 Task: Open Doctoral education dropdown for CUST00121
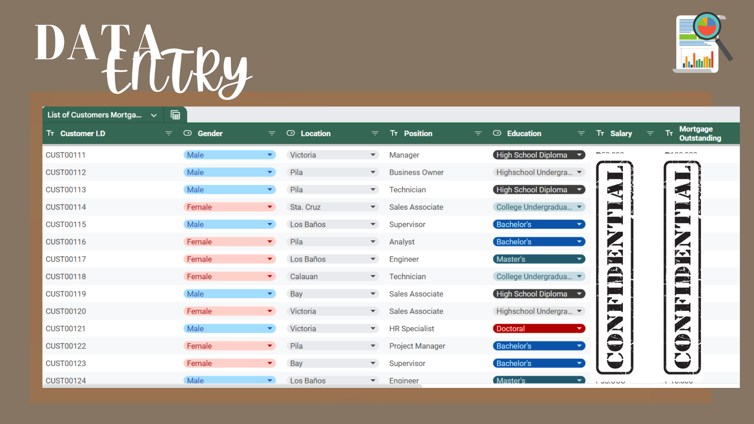(579, 329)
